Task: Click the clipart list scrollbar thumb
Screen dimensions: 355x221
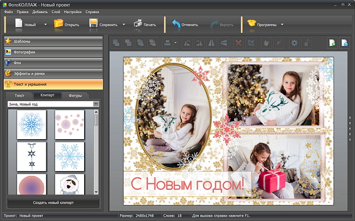Action: pyautogui.click(x=96, y=120)
